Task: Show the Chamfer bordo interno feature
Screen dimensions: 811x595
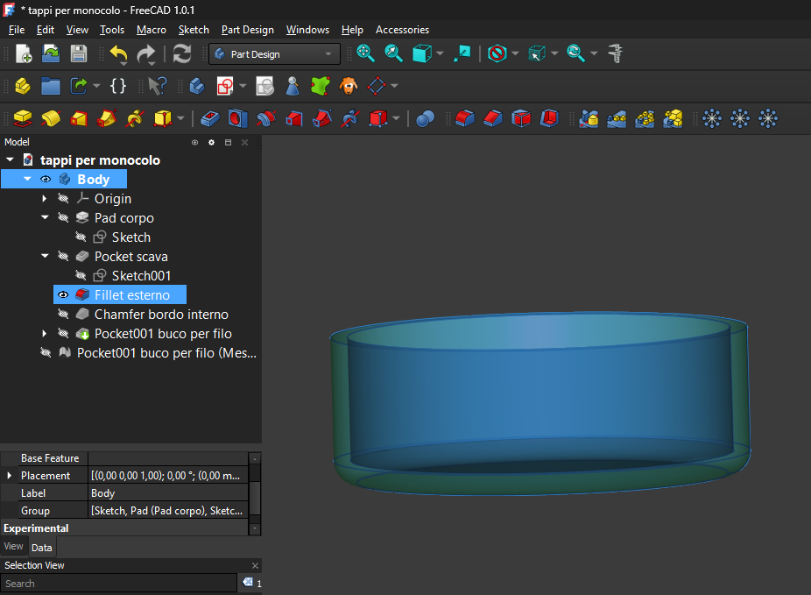Action: click(63, 315)
